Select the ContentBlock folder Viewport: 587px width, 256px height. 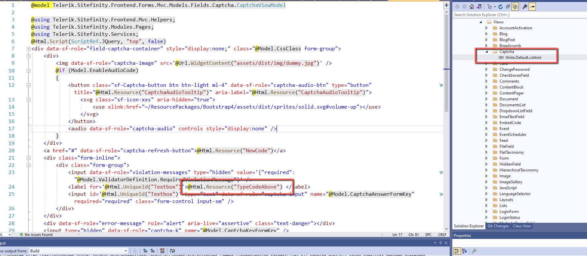pyautogui.click(x=511, y=87)
